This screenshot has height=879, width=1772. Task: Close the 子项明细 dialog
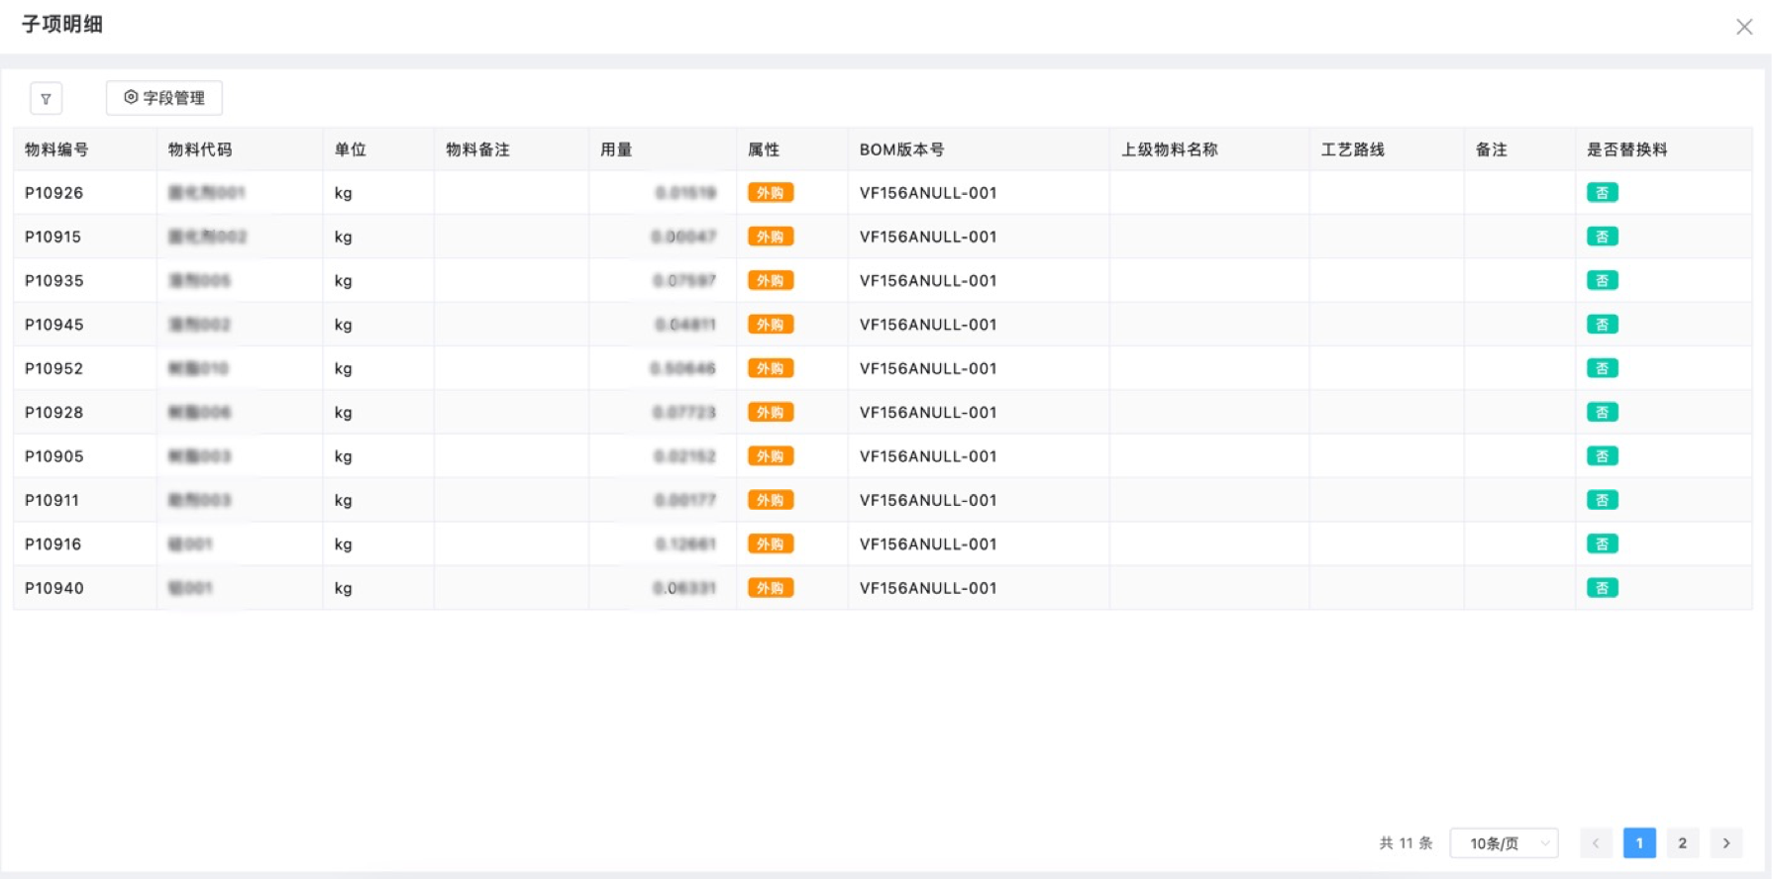click(1743, 27)
